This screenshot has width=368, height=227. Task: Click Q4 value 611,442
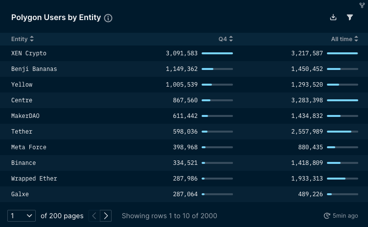[185, 116]
